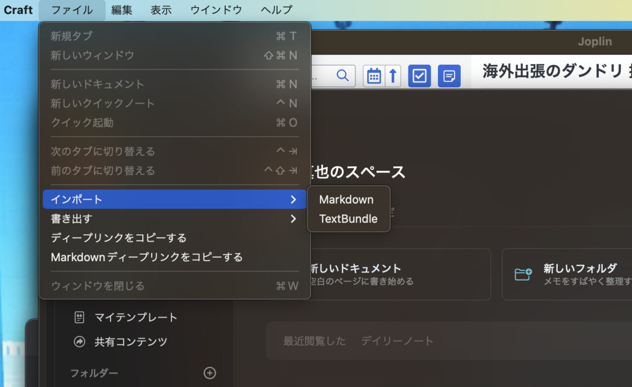Click the magnifier search icon in Joplin
632x387 pixels.
coord(343,76)
